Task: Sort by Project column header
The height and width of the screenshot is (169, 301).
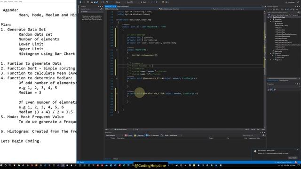Action: click(211, 138)
